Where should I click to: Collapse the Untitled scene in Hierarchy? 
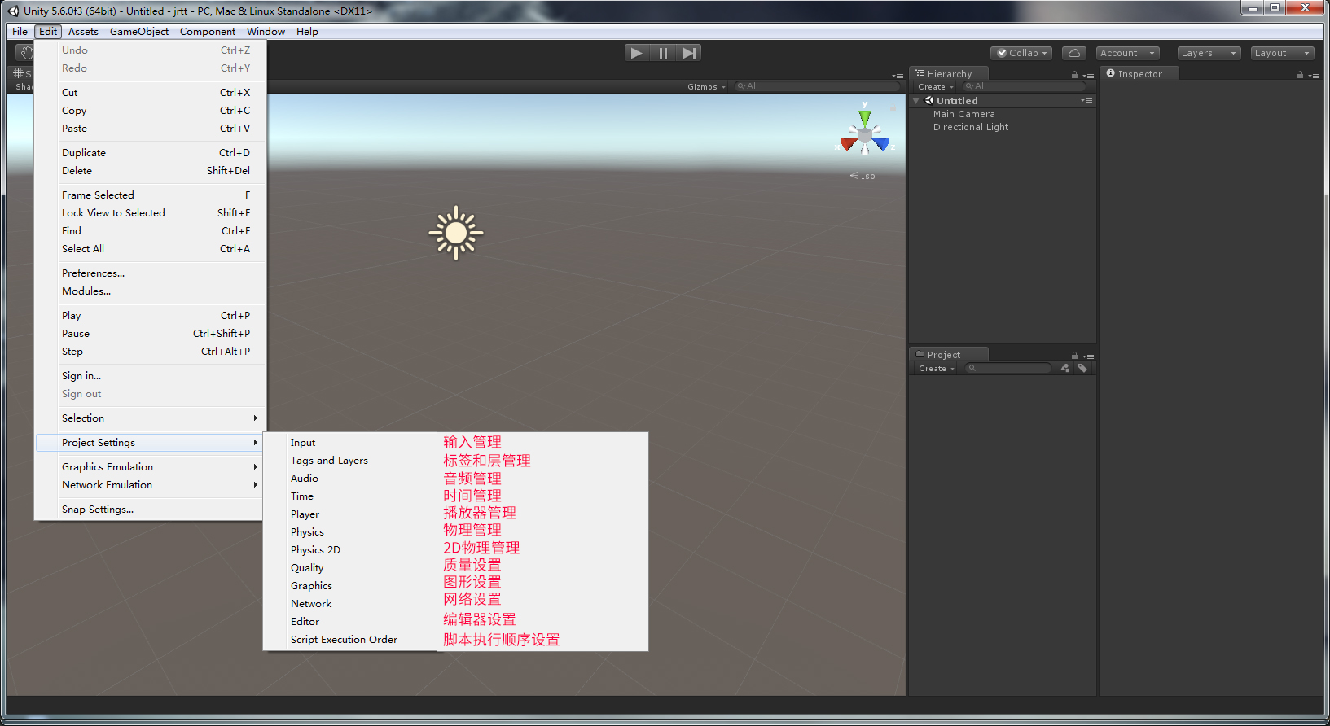tap(916, 101)
